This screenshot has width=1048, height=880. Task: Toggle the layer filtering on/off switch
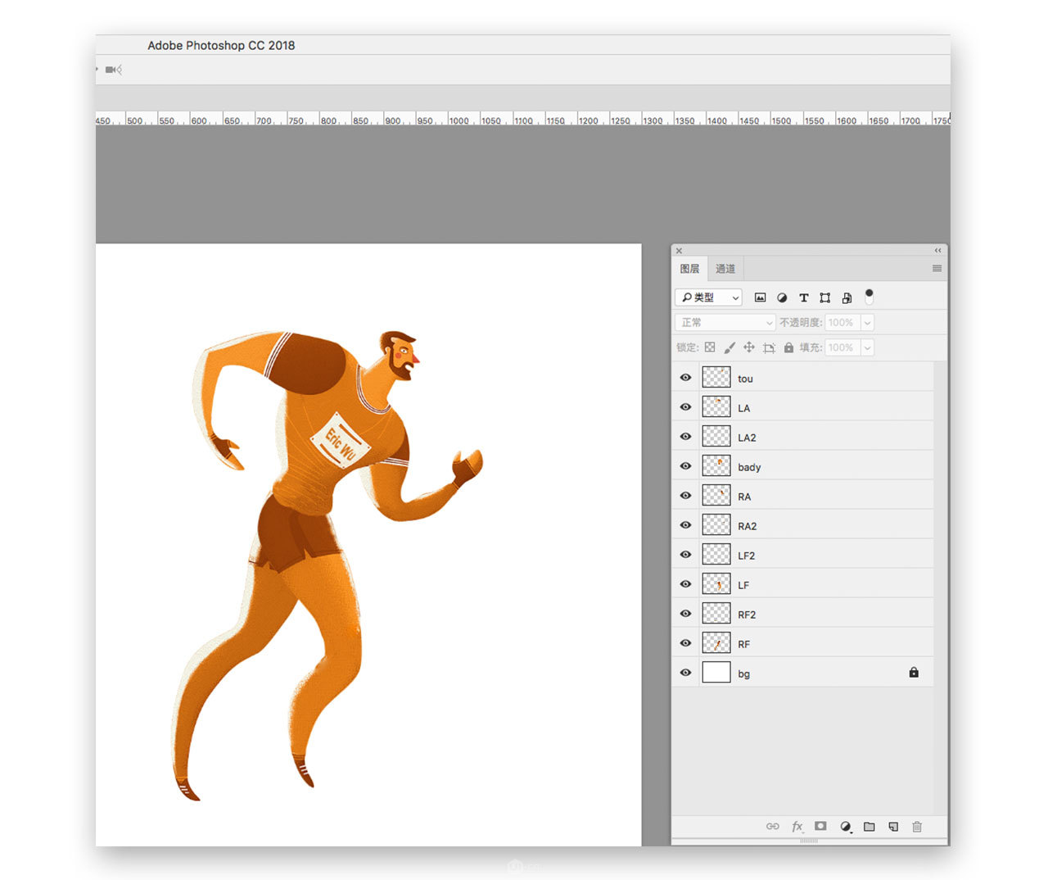coord(869,297)
